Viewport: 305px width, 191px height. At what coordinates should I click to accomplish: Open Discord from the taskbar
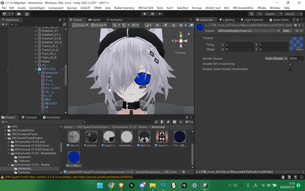pyautogui.click(x=142, y=185)
